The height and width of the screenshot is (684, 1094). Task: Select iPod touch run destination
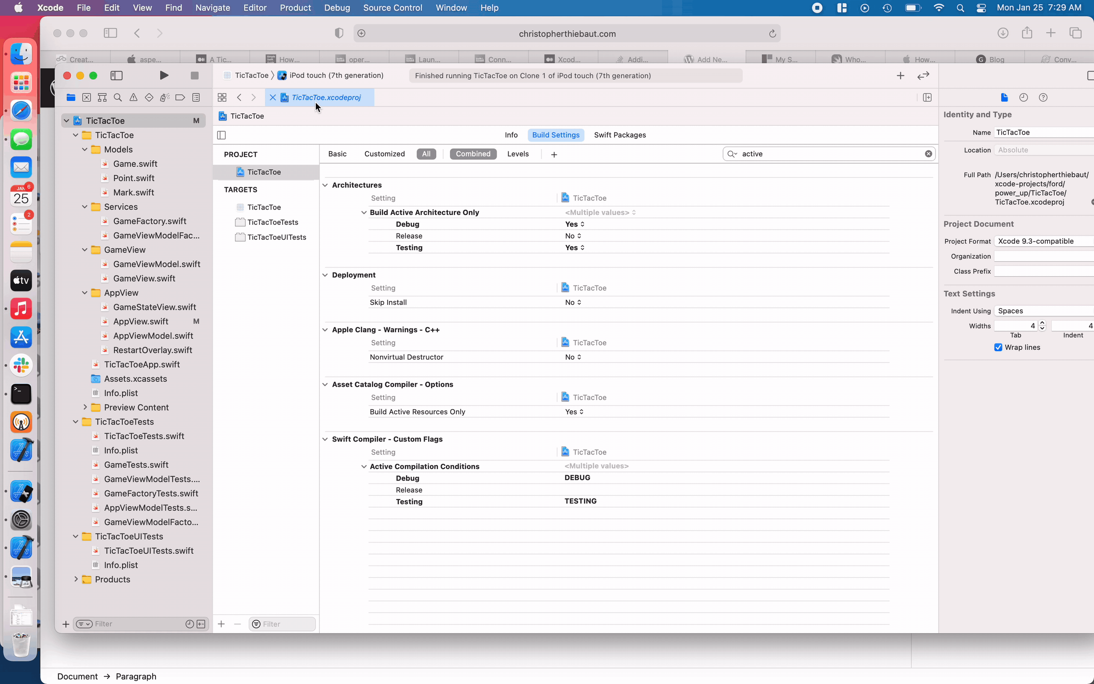click(331, 76)
